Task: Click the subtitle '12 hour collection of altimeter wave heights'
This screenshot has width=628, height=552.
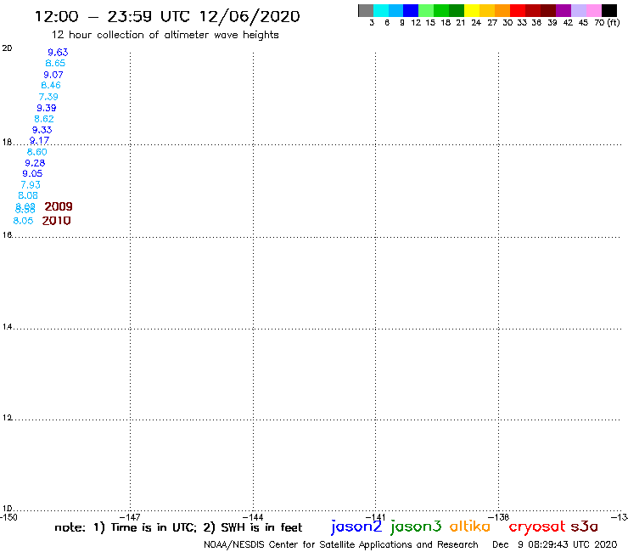Action: (x=165, y=35)
